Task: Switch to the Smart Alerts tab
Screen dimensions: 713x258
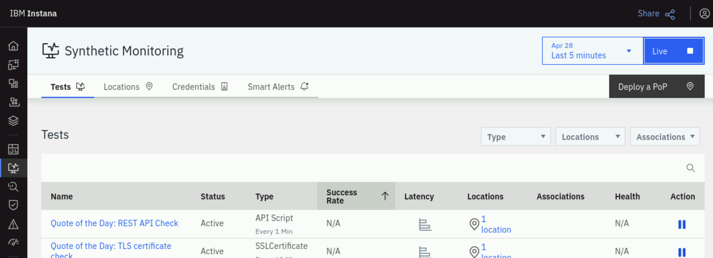Action: point(278,87)
